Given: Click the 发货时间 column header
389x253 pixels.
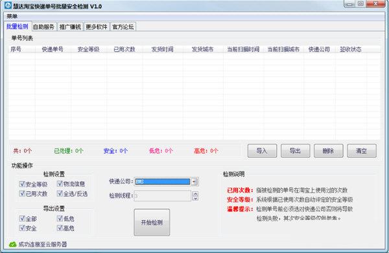Looking at the screenshot, I should coord(162,49).
